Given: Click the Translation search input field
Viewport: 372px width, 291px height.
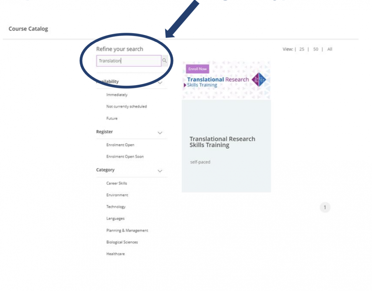Looking at the screenshot, I should point(128,61).
